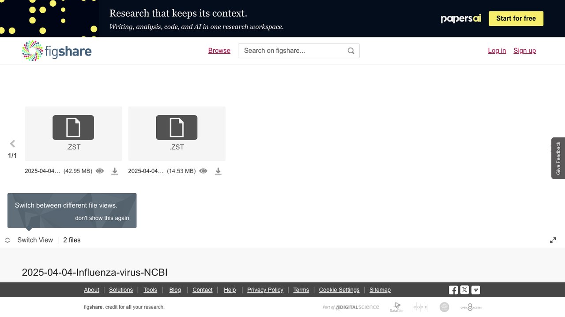The image size is (565, 317).
Task: Click Sign up link
Action: (x=524, y=51)
